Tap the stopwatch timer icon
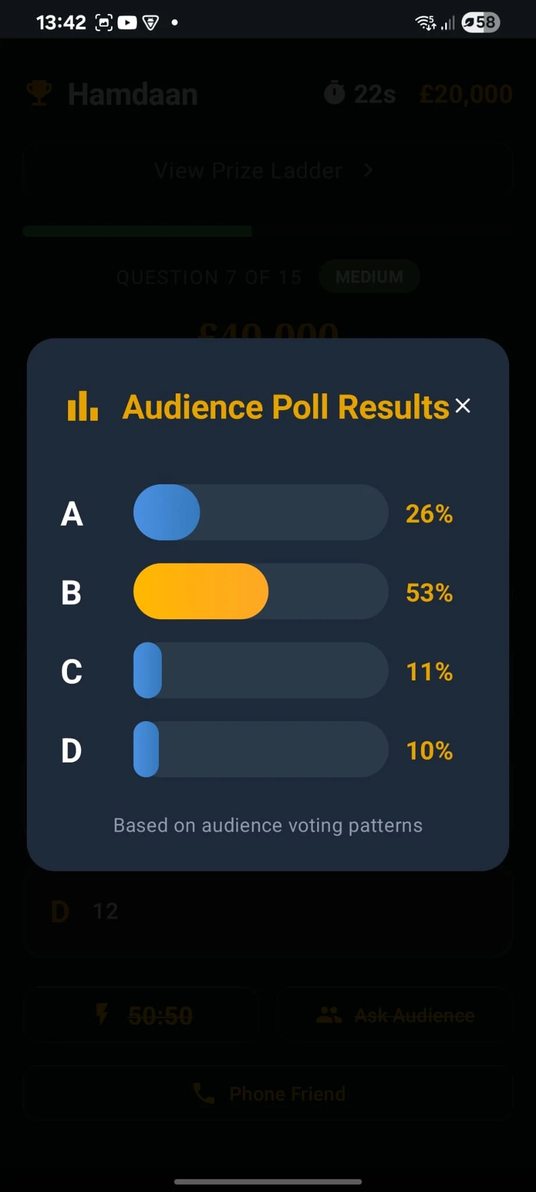The image size is (536, 1192). pyautogui.click(x=334, y=93)
